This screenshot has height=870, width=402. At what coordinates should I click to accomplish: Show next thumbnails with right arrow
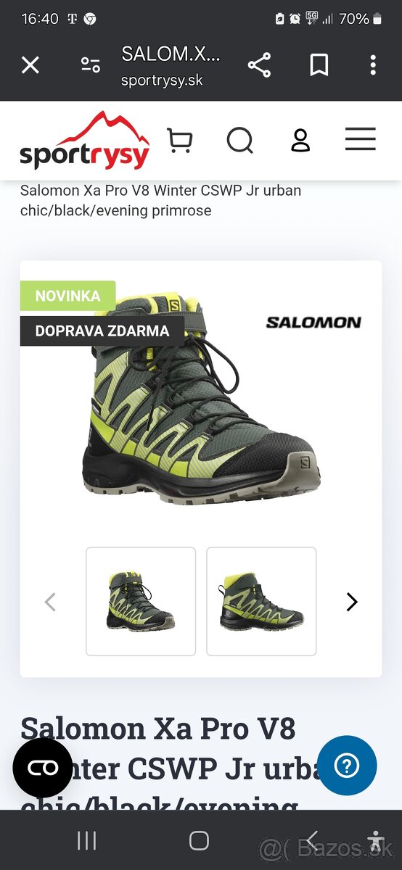pyautogui.click(x=352, y=602)
